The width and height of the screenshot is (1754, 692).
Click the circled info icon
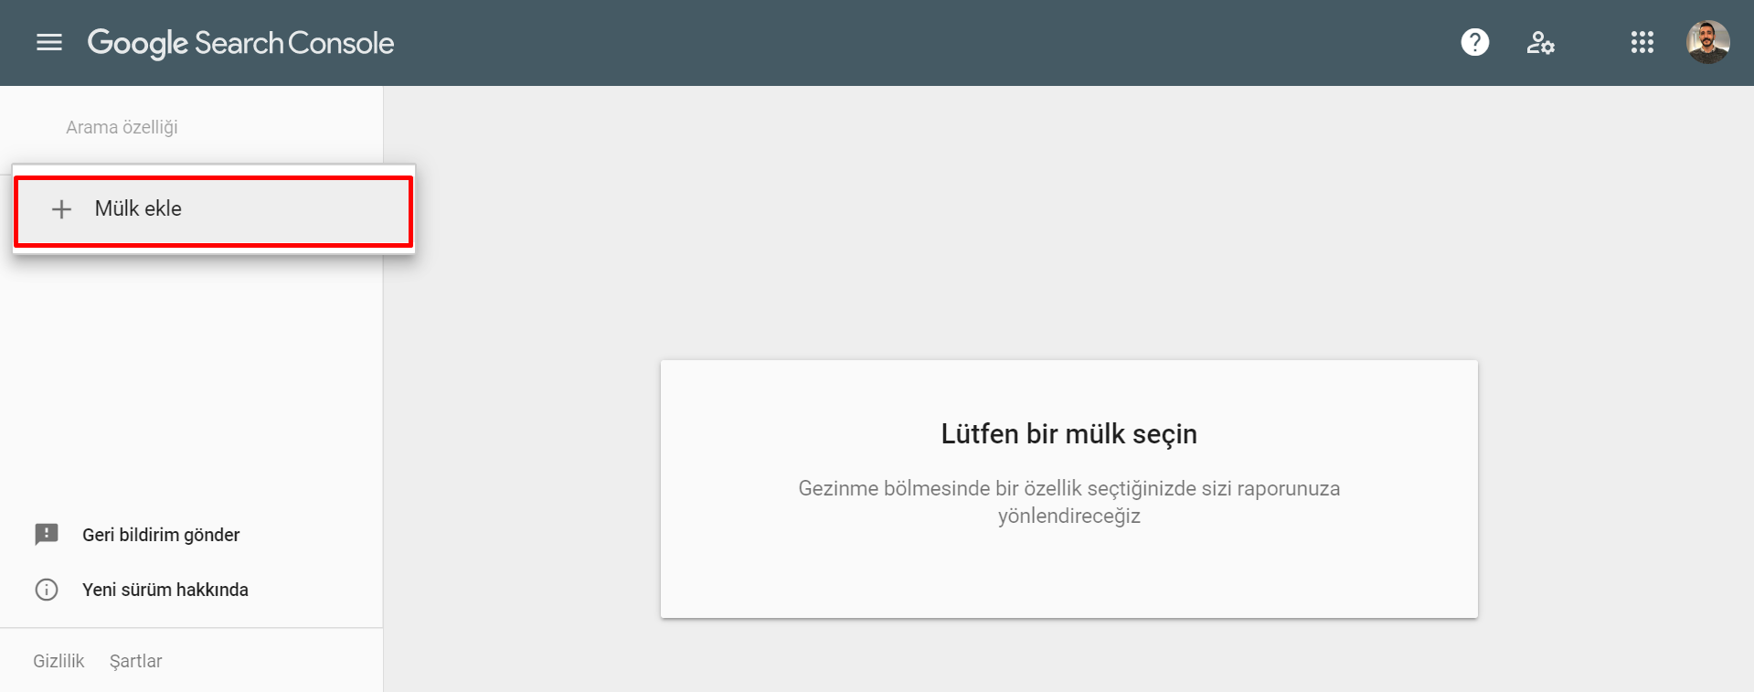(47, 590)
